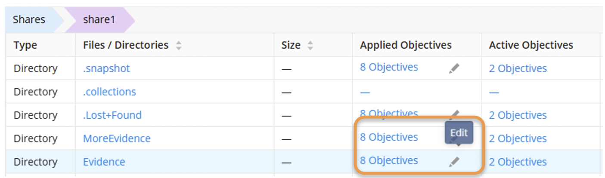Click the edit pencil in Evidence row

[x=454, y=162]
